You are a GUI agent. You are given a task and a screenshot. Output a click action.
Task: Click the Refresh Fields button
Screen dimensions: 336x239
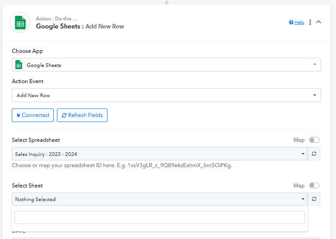[x=82, y=115]
